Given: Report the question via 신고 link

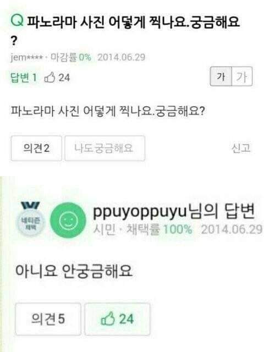Looking at the screenshot, I should pos(241,148).
